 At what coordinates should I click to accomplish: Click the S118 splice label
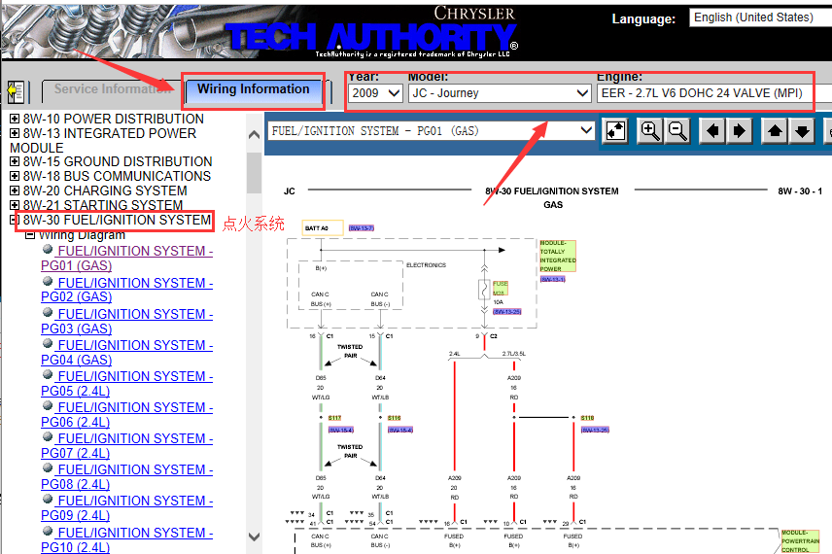(x=587, y=418)
